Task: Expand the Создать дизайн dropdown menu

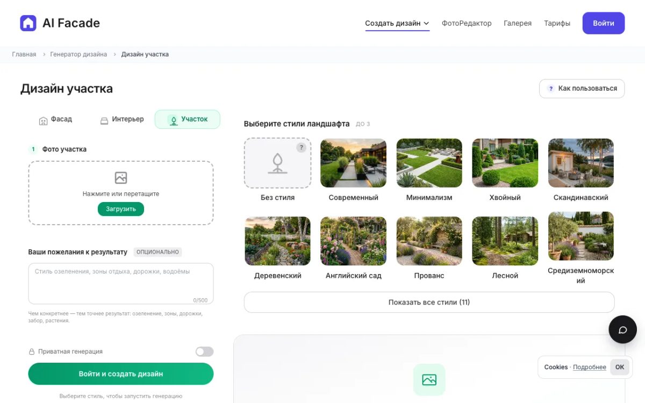Action: pos(397,23)
